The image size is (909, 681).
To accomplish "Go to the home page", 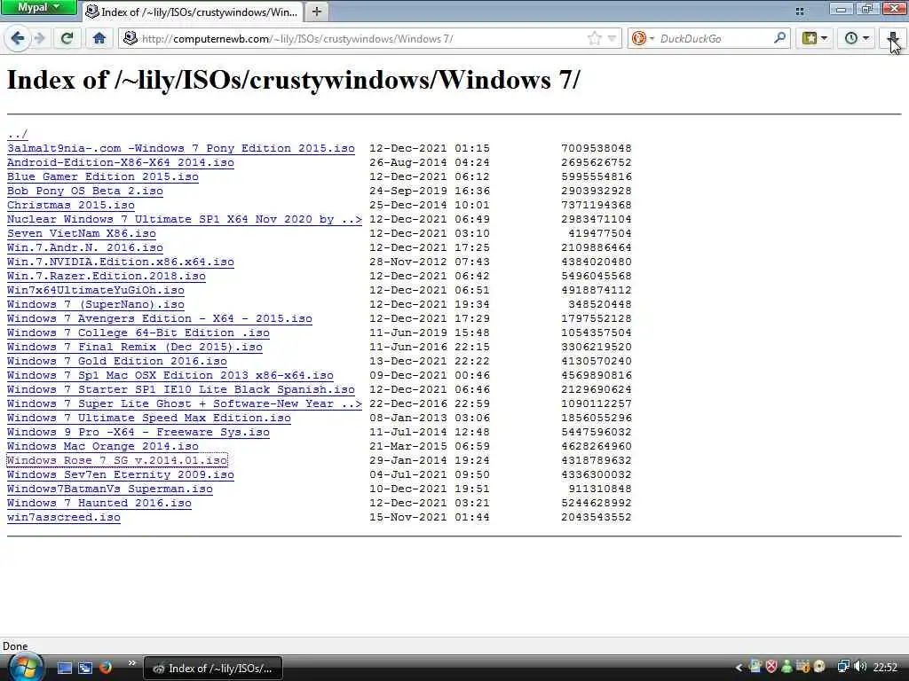I will pos(99,39).
